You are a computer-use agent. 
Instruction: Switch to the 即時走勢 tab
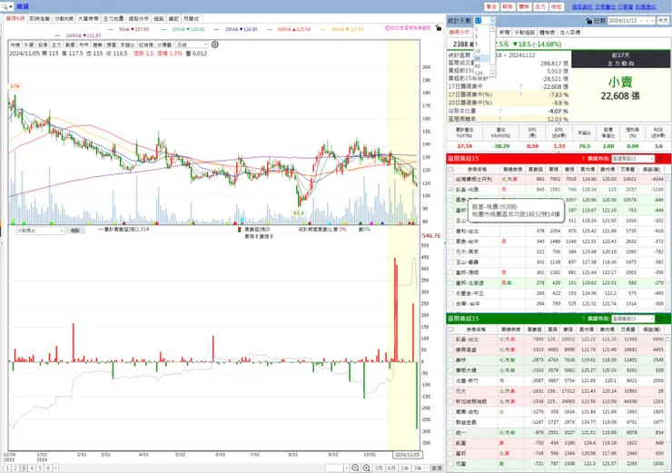click(x=39, y=19)
